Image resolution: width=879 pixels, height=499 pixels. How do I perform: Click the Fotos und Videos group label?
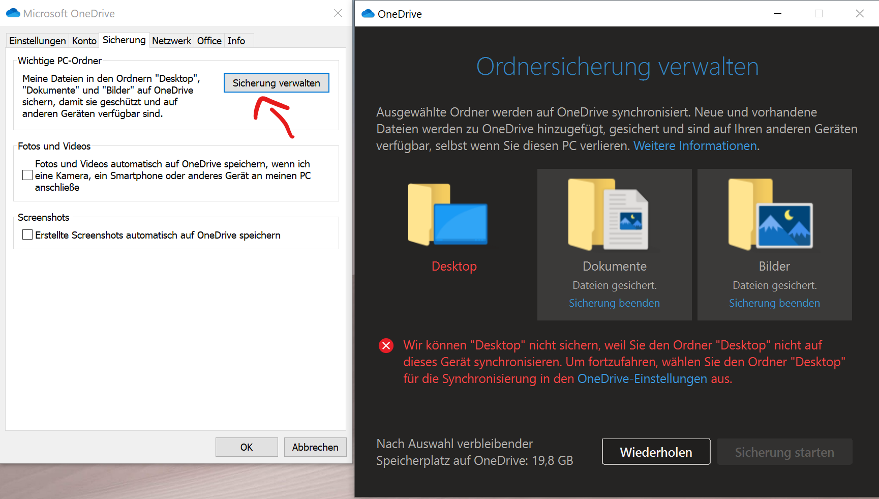coord(54,146)
